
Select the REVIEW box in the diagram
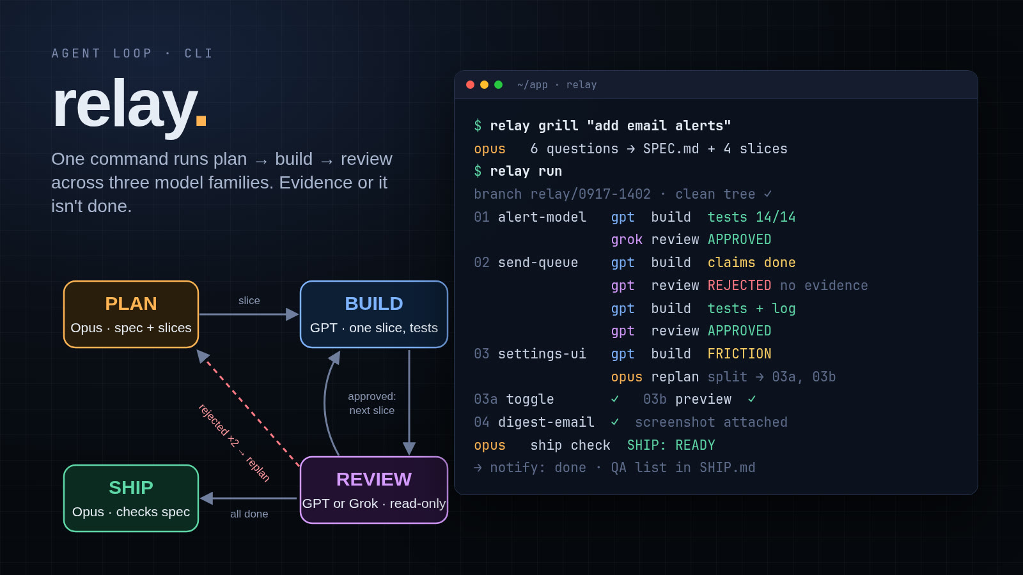[x=374, y=490]
